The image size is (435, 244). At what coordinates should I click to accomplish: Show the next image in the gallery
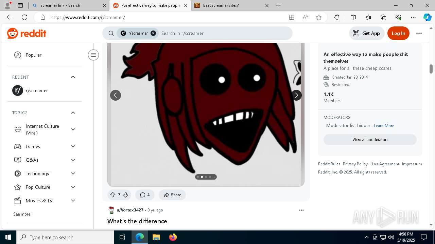[x=296, y=95]
